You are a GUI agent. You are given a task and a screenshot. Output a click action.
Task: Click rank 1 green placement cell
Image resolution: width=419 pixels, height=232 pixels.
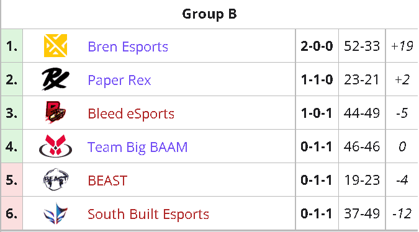12,46
